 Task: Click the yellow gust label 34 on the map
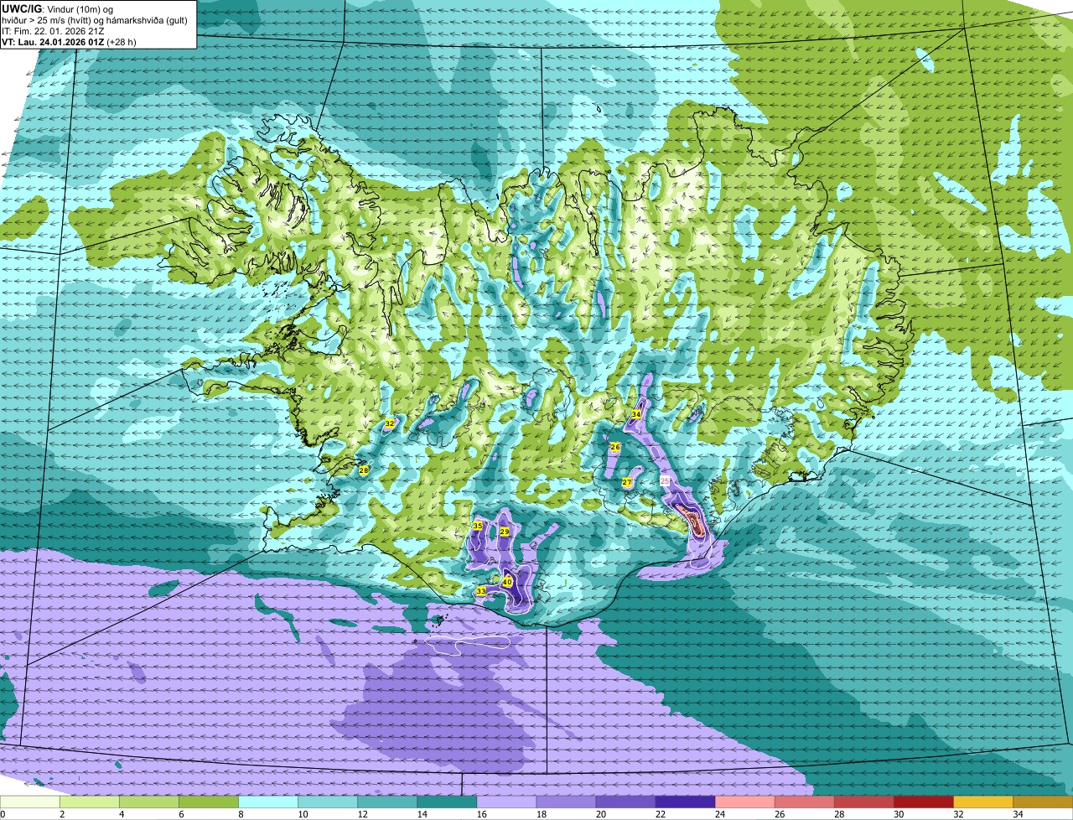(635, 414)
